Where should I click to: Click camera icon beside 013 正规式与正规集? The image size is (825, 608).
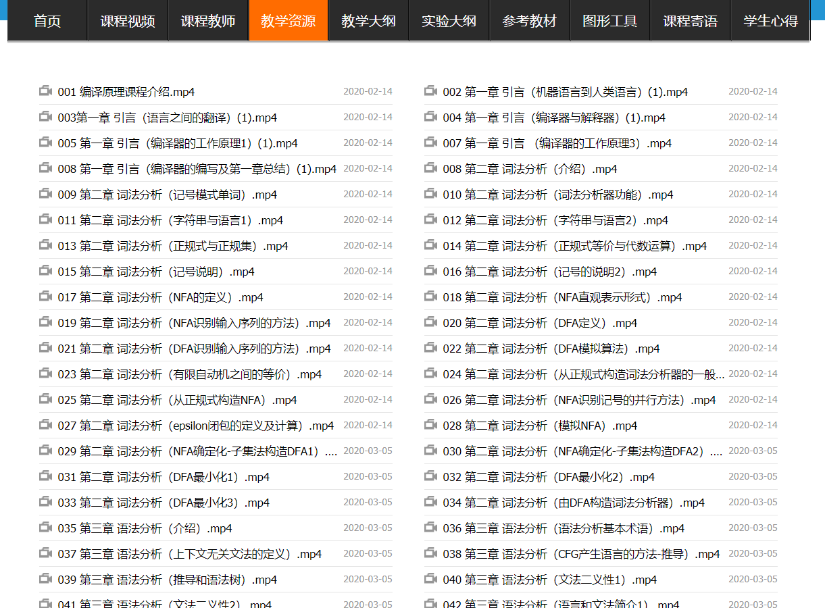[46, 245]
